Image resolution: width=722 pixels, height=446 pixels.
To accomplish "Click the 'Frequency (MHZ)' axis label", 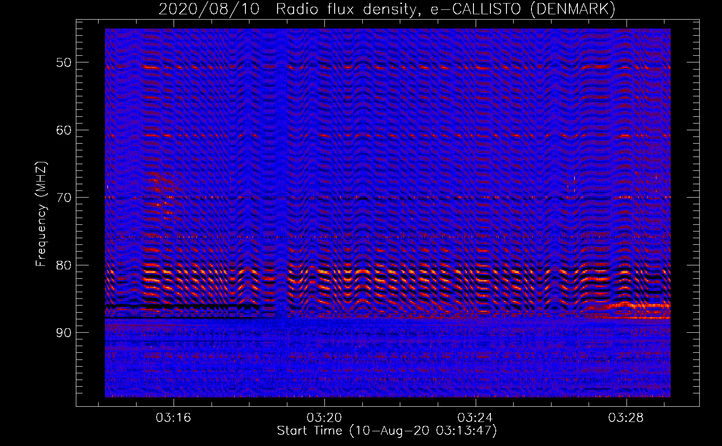I will click(41, 214).
